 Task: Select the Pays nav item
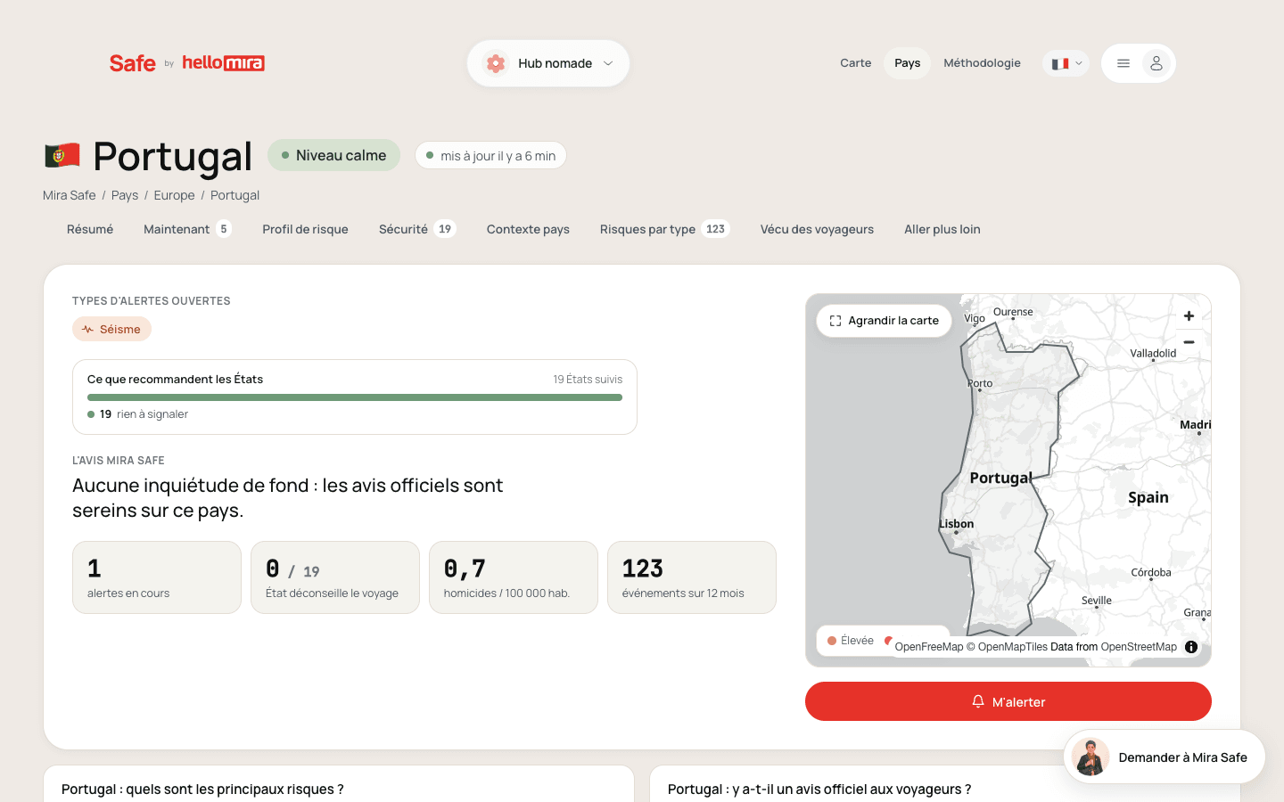(x=907, y=63)
